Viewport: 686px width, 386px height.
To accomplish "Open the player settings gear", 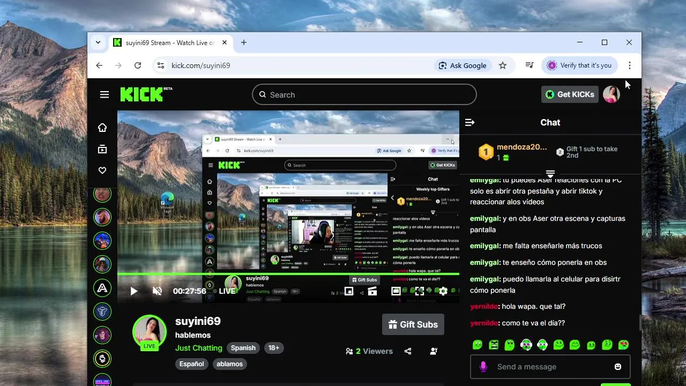I will pos(443,291).
